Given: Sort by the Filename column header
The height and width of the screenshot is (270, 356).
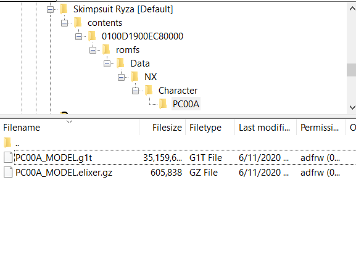Looking at the screenshot, I should pyautogui.click(x=70, y=128).
